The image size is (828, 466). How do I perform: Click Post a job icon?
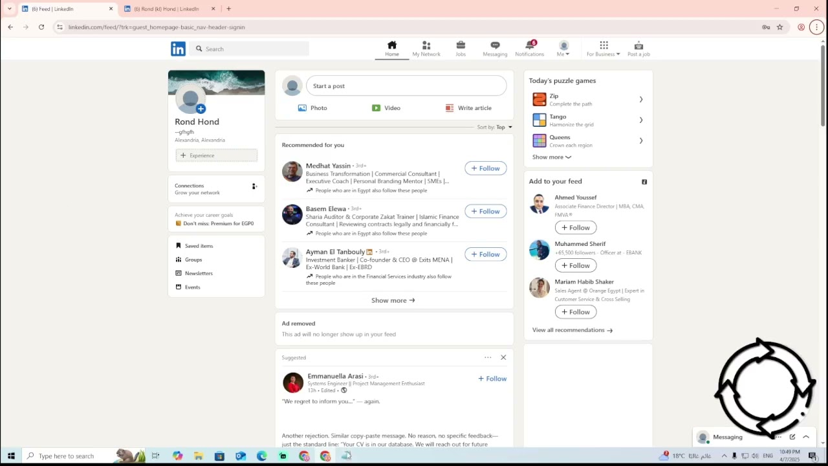[x=638, y=49]
